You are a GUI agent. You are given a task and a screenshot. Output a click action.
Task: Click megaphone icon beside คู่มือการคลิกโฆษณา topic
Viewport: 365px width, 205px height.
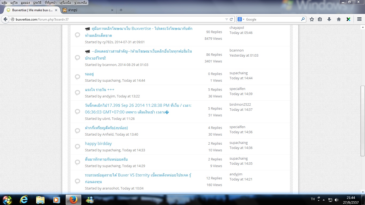(87, 29)
